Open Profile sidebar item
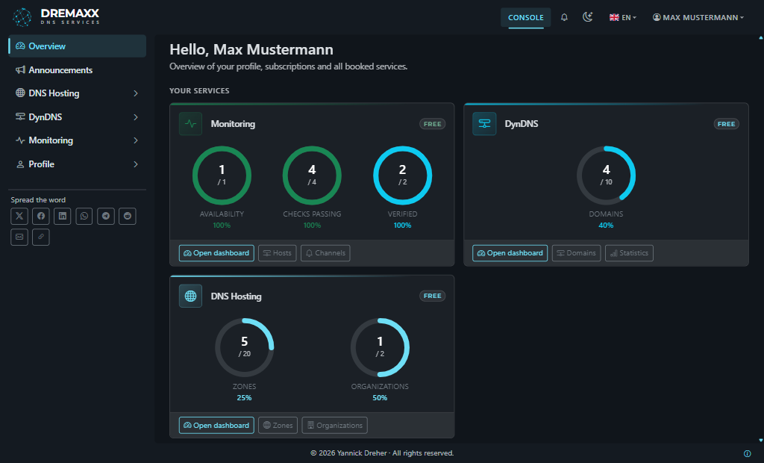Image resolution: width=764 pixels, height=463 pixels. click(77, 164)
